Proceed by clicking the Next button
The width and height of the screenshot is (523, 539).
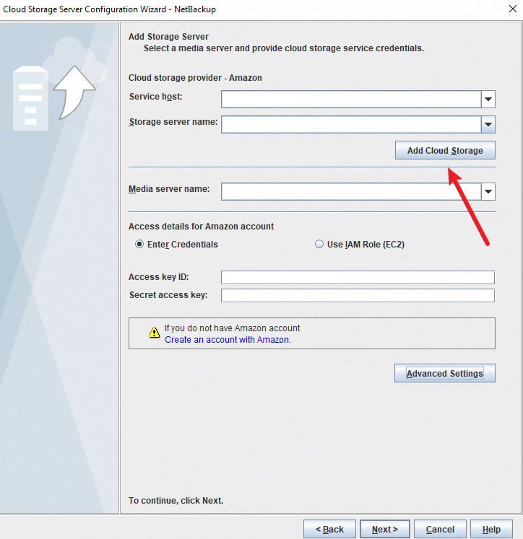coord(385,529)
